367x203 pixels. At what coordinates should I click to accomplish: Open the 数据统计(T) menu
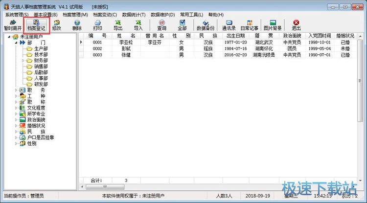(x=134, y=15)
